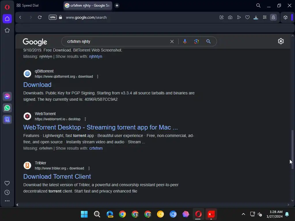295x221 pixels.
Task: Open a new tab with plus
Action: coord(117,5)
